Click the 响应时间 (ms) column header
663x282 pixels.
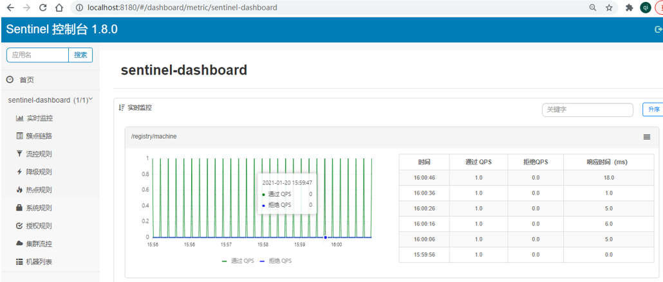point(608,162)
